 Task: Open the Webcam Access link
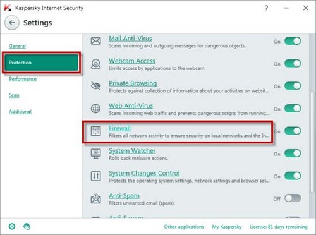(x=132, y=61)
